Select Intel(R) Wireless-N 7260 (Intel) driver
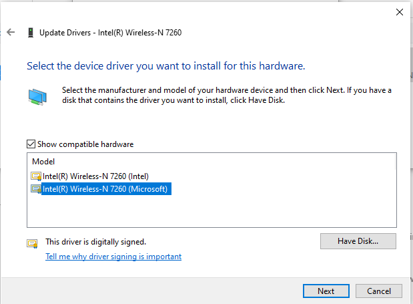The image size is (413, 304). click(x=91, y=176)
